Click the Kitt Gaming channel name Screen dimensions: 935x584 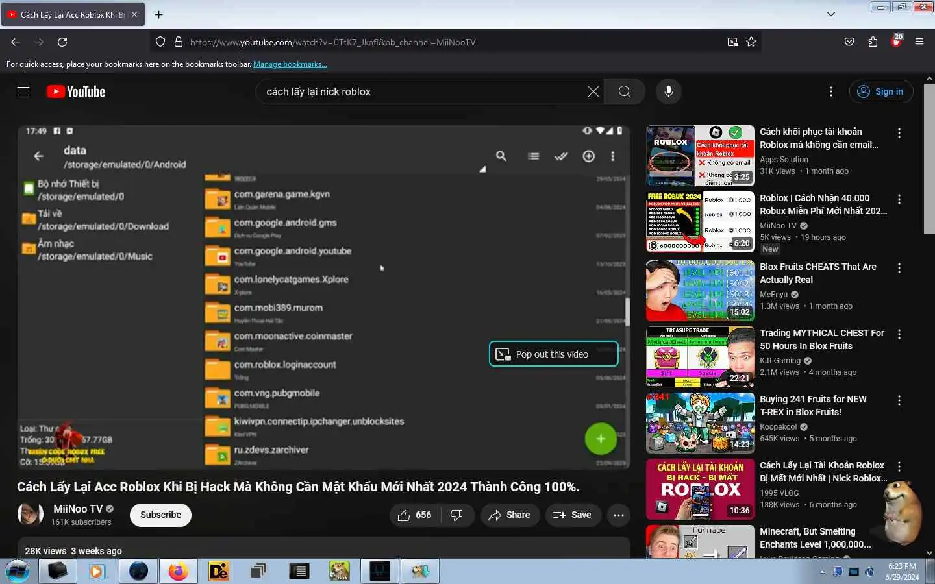point(780,361)
